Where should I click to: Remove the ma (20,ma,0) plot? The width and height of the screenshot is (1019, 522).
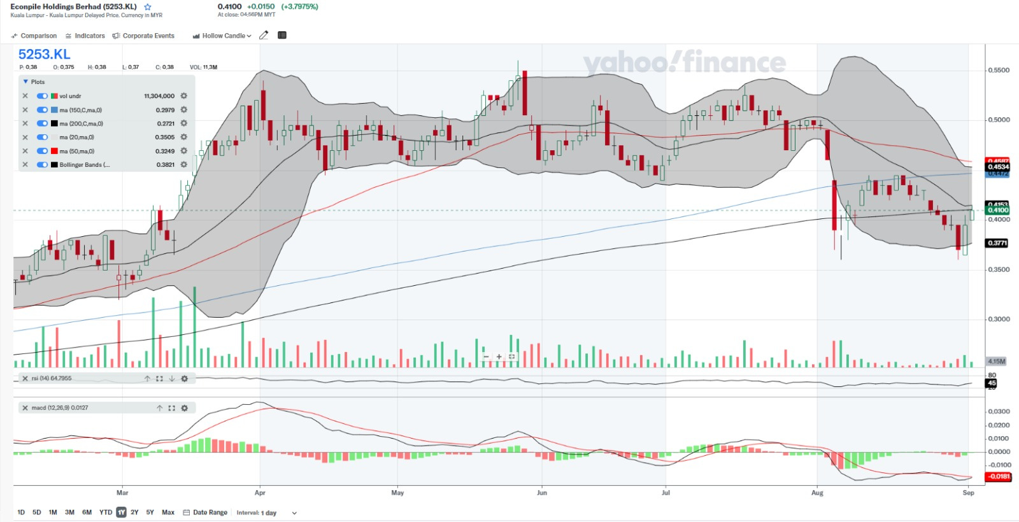click(x=25, y=138)
